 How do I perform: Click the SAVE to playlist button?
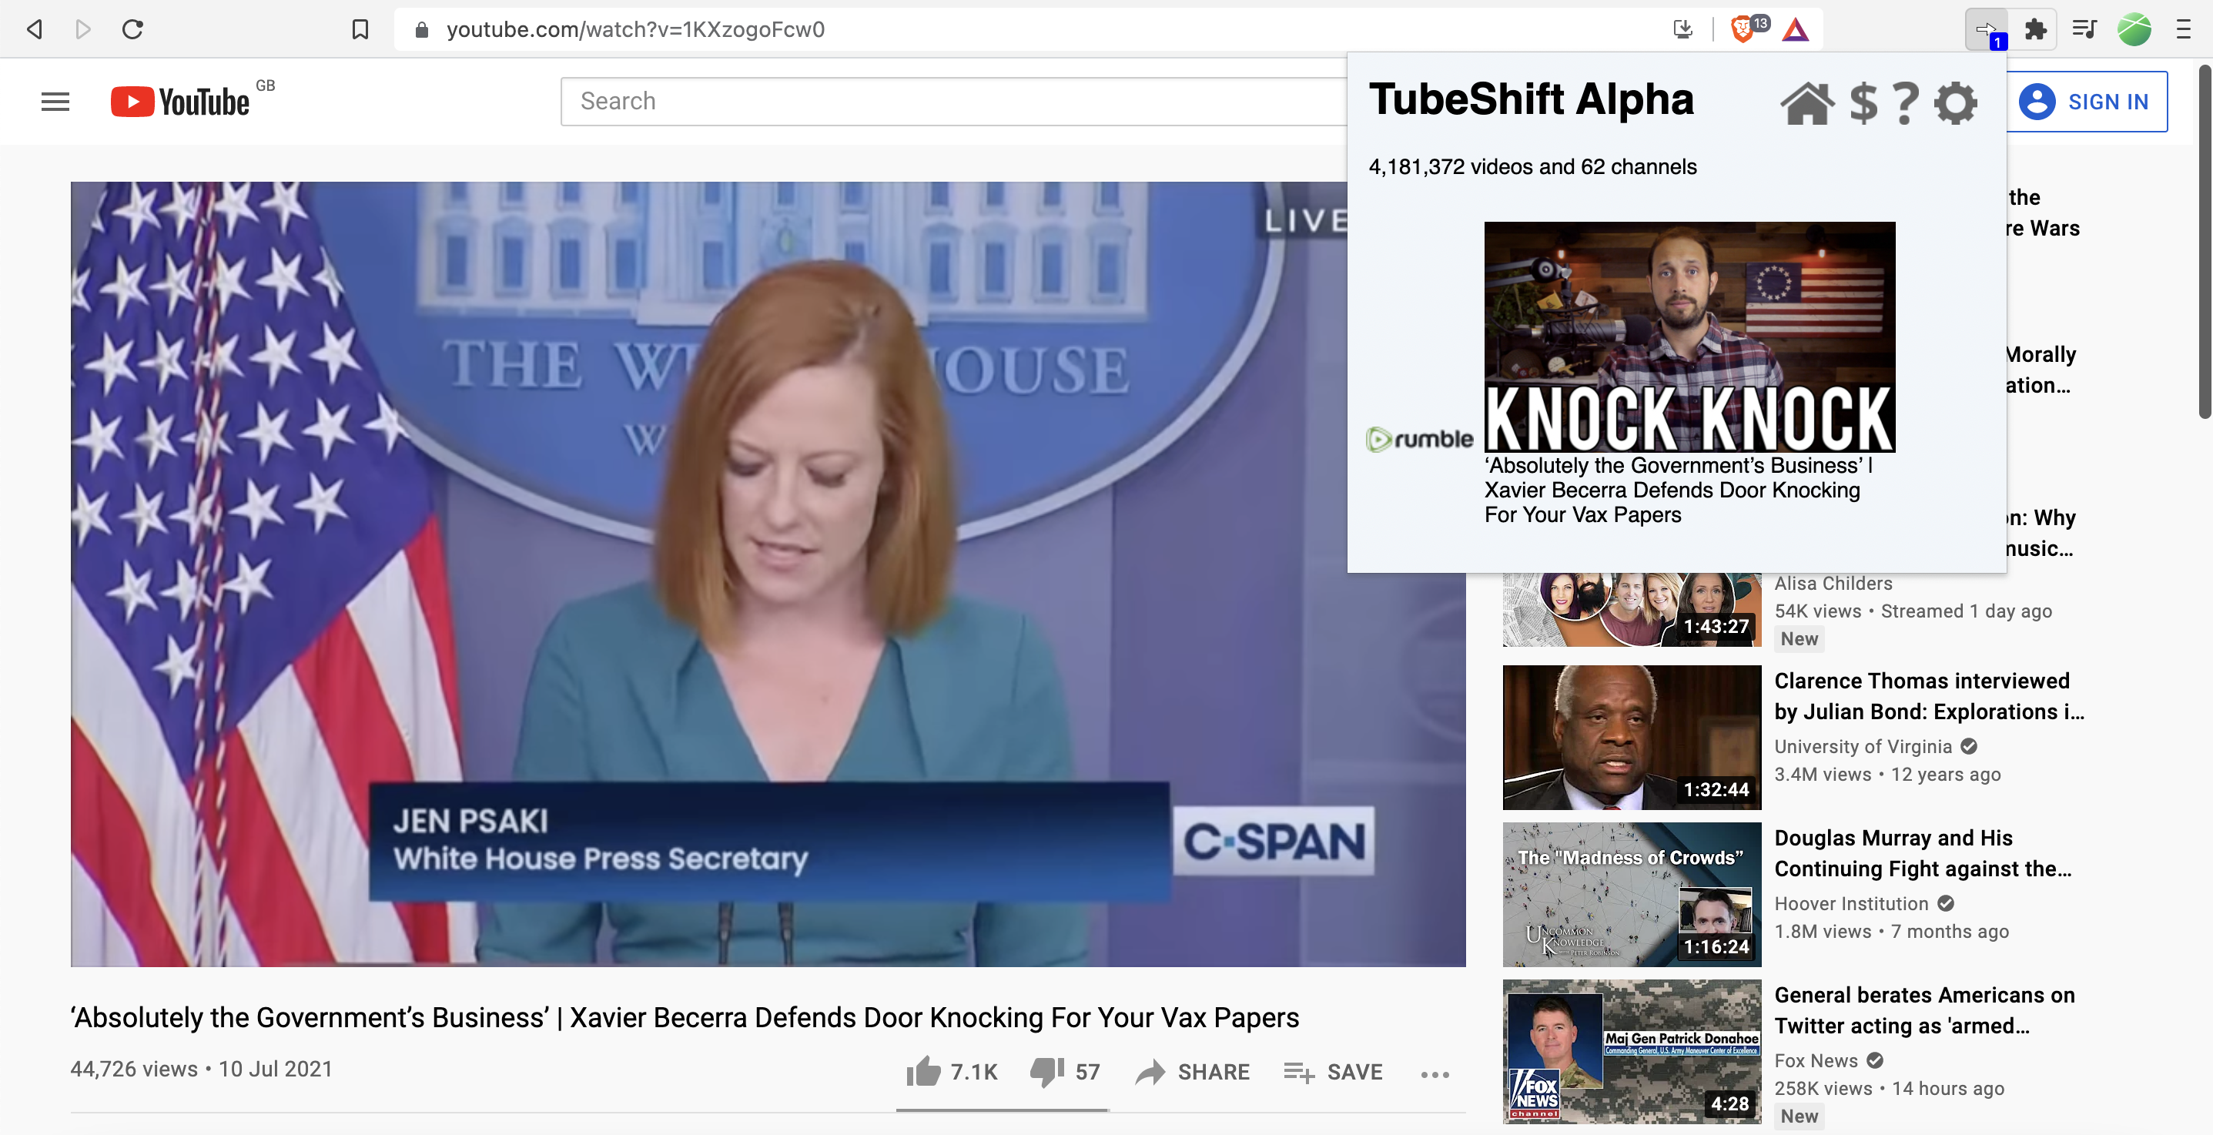pos(1334,1071)
